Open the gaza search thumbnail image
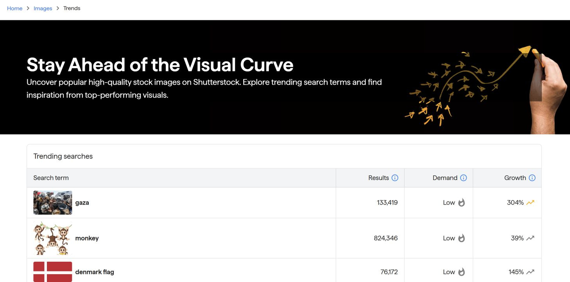The image size is (570, 282). tap(52, 202)
